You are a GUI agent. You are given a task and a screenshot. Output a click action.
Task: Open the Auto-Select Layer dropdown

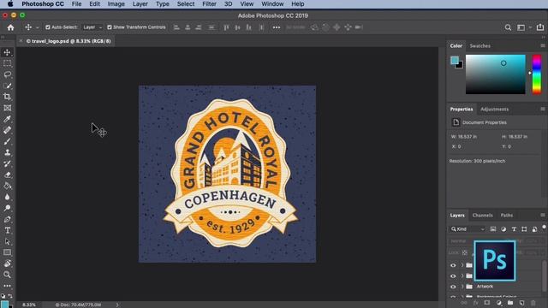point(92,27)
